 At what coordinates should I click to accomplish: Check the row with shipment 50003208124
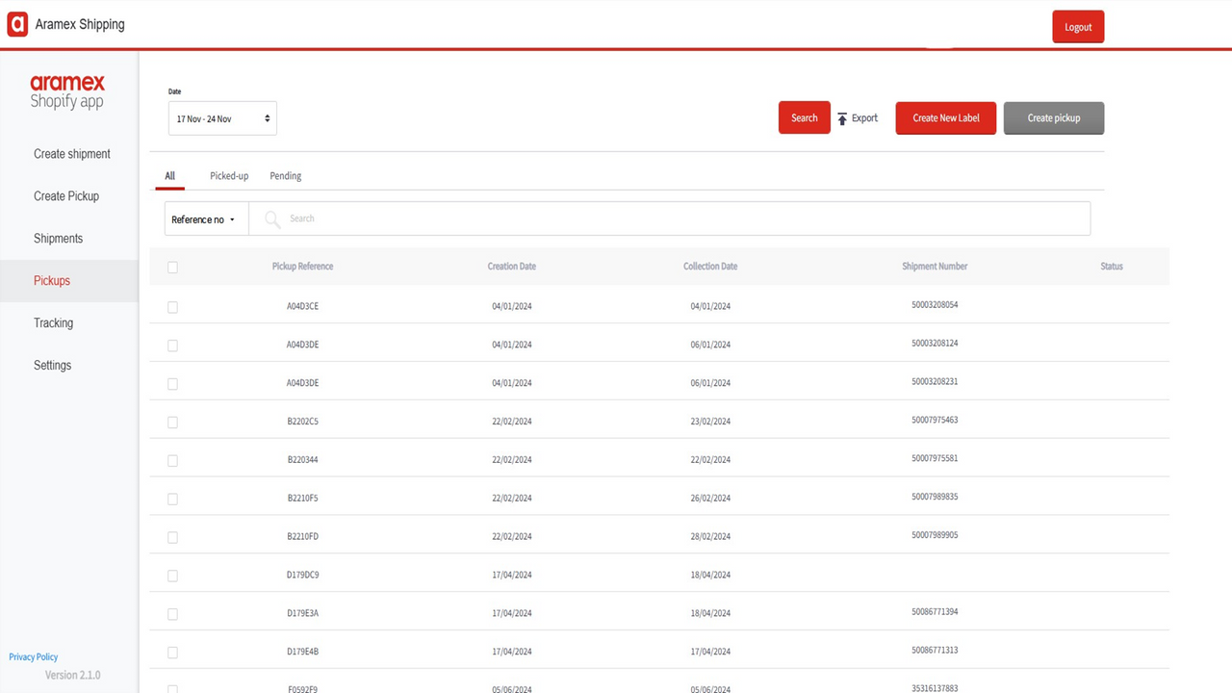173,346
